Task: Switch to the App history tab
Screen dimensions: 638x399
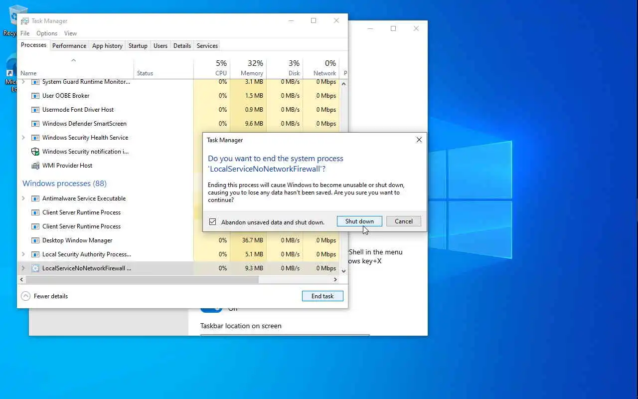Action: (x=107, y=46)
